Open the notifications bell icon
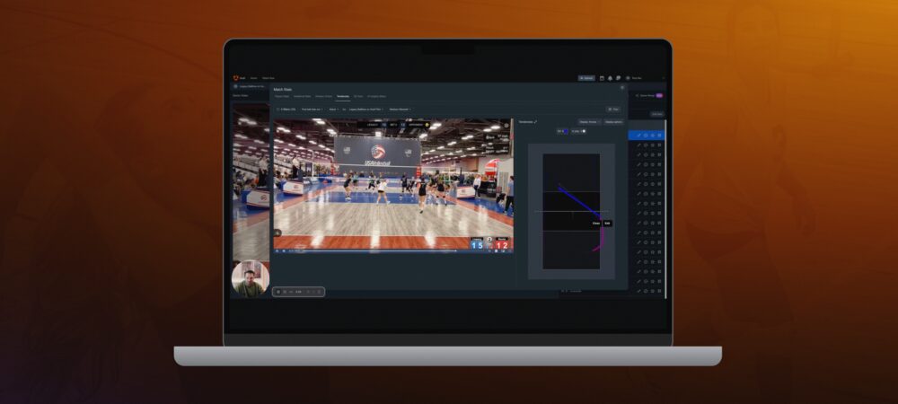 [609, 78]
